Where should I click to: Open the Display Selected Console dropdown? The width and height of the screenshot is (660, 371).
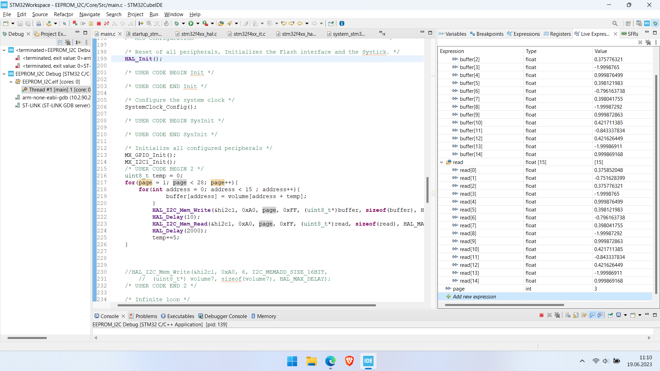click(625, 315)
